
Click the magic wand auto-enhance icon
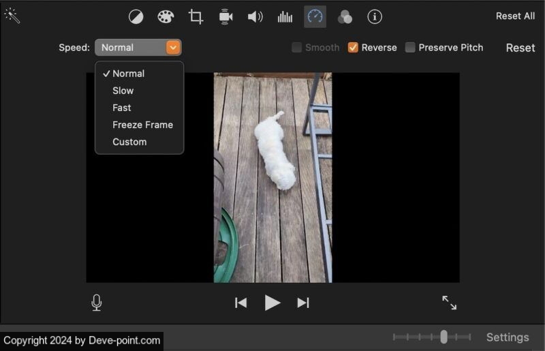coord(12,16)
